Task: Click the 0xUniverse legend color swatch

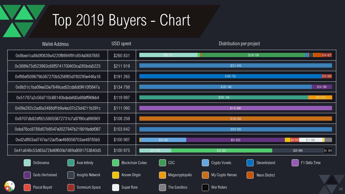Action: point(27,163)
